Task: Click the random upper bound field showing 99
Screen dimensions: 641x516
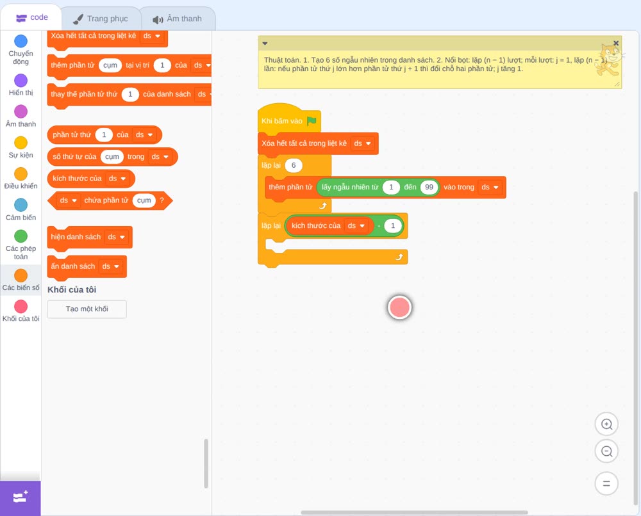Action: coord(429,187)
